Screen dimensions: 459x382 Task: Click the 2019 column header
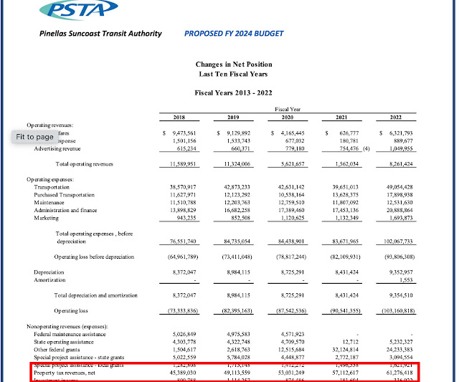coord(233,118)
